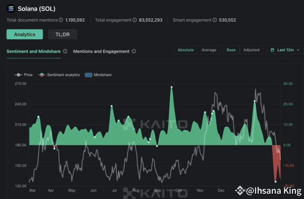The height and width of the screenshot is (199, 304).
Task: Click the dropdown chevron next to Last 12m
Action: coord(298,50)
